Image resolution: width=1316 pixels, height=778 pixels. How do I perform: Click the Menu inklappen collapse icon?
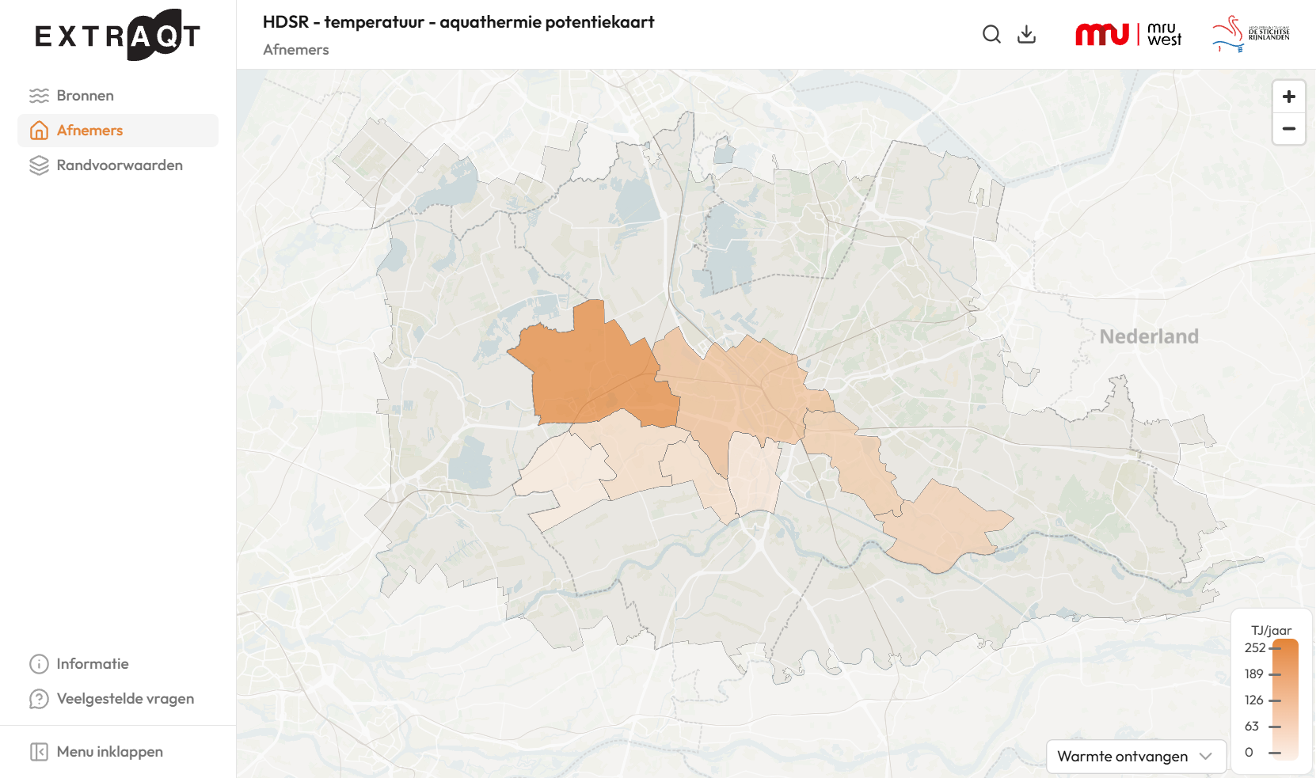[39, 752]
